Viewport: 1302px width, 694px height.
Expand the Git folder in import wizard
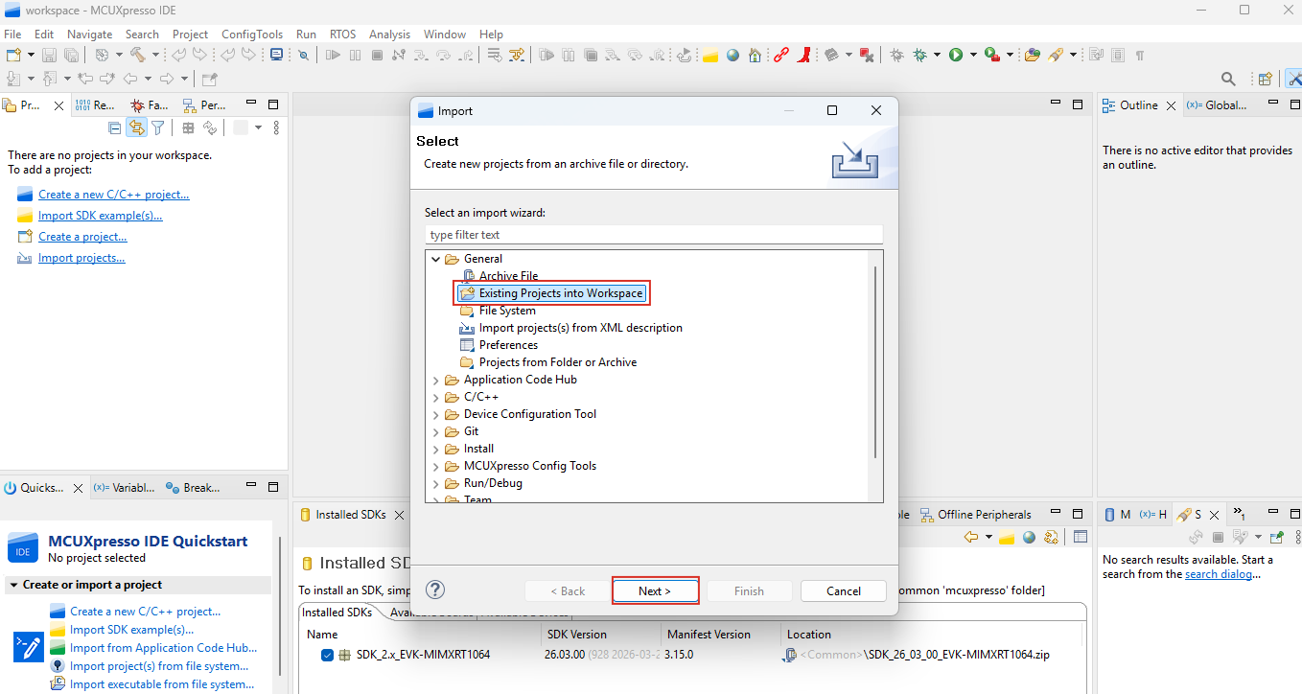click(436, 431)
